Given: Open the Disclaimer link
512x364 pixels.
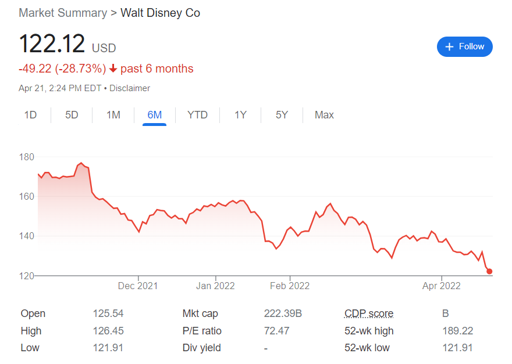Looking at the screenshot, I should pyautogui.click(x=130, y=88).
